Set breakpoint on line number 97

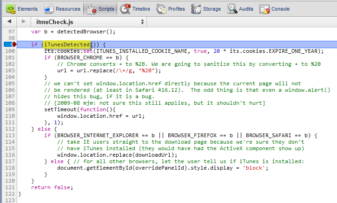pos(12,32)
